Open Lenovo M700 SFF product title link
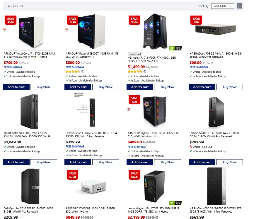The image size is (254, 219). point(214,135)
